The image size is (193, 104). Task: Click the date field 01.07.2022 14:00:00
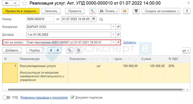pyautogui.click(x=76, y=19)
